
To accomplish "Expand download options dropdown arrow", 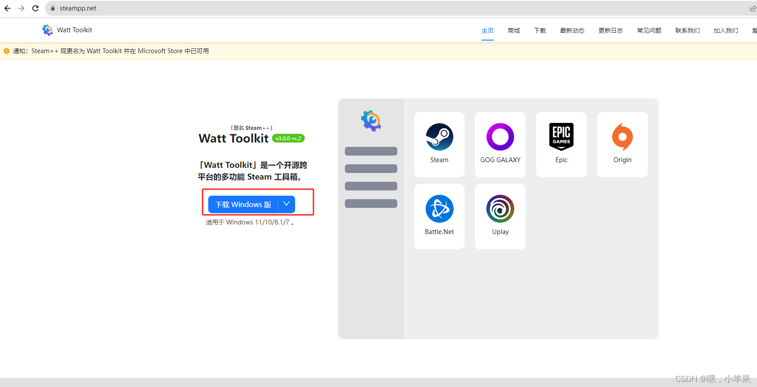I will (x=286, y=204).
